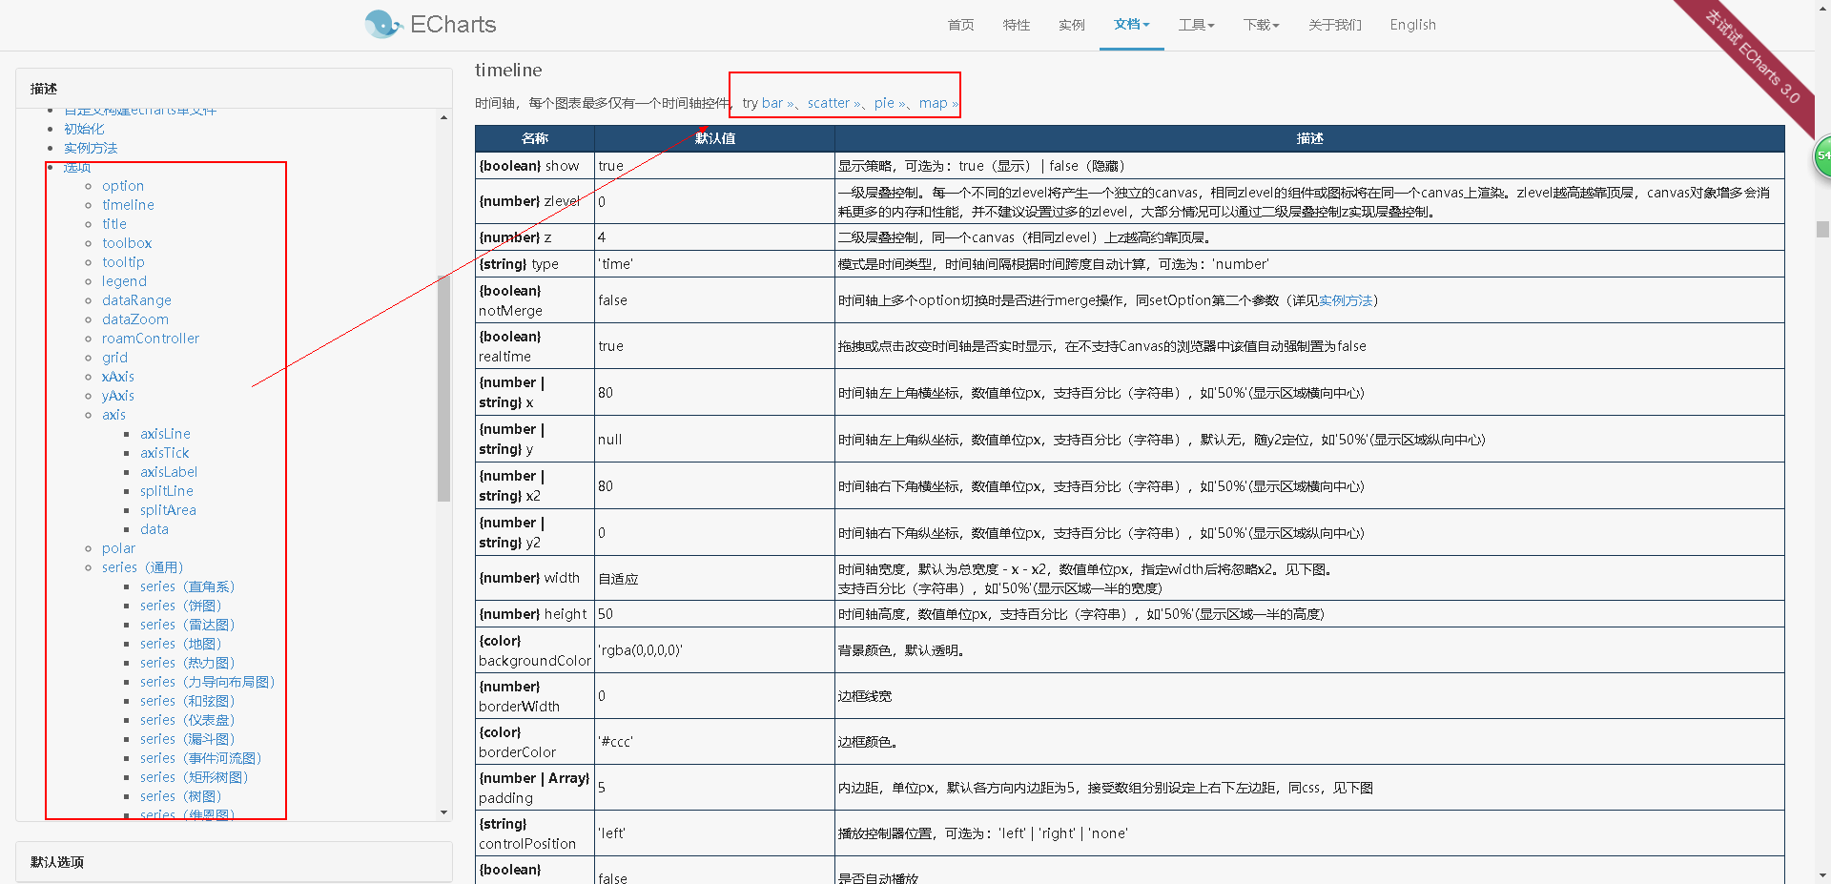1831x884 pixels.
Task: Open data under axis
Action: tap(154, 529)
